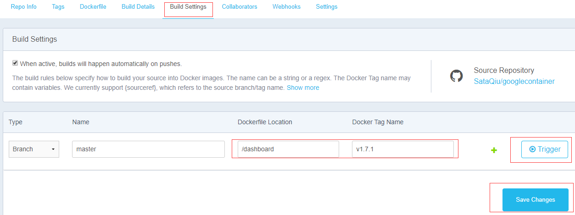575x215 pixels.
Task: Go to the Dockerfile tab
Action: click(x=93, y=7)
